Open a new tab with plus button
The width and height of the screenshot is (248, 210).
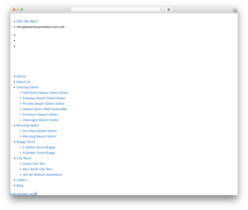[x=235, y=11]
